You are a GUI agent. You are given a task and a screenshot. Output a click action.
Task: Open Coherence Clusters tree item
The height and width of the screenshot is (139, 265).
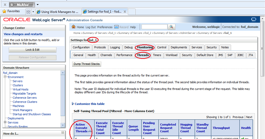click(25, 102)
